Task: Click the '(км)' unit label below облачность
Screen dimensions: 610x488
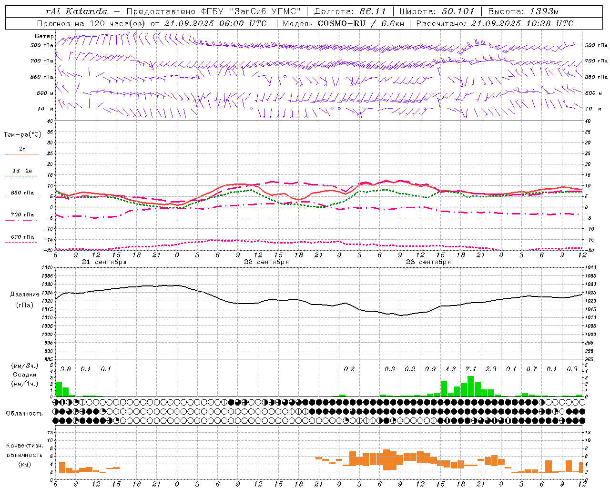Action: (x=25, y=465)
